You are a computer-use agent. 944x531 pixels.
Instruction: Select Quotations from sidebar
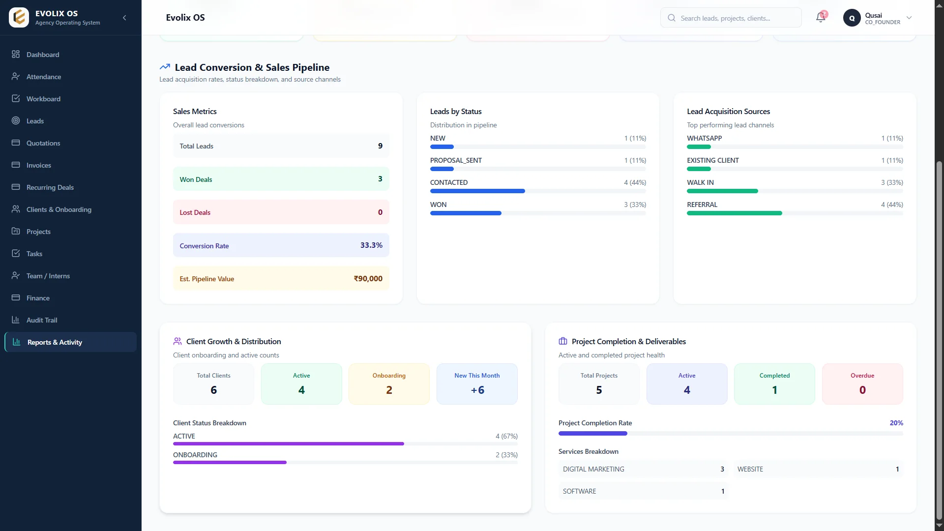(70, 143)
